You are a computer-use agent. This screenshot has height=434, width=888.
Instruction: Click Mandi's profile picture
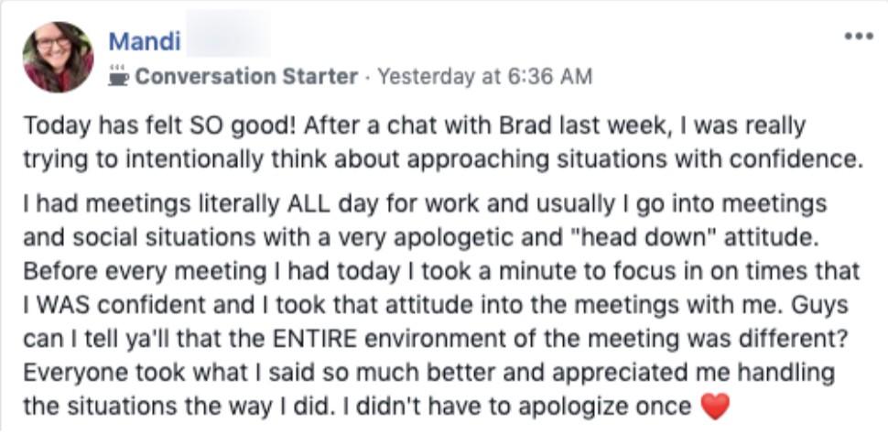point(59,57)
